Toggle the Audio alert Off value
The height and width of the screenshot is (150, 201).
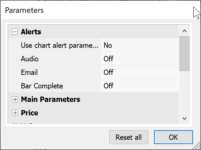(x=108, y=59)
